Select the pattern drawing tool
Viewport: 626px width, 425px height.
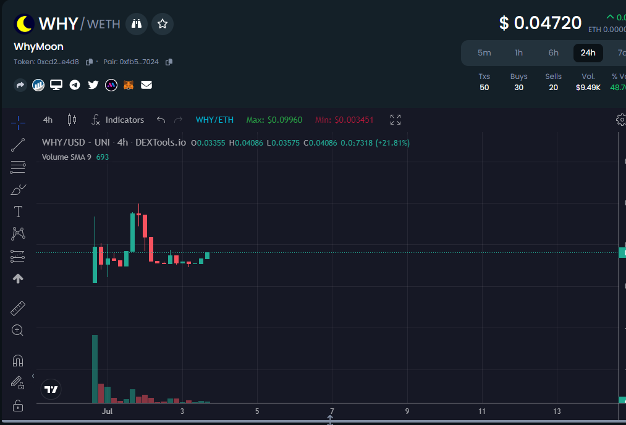pyautogui.click(x=18, y=234)
